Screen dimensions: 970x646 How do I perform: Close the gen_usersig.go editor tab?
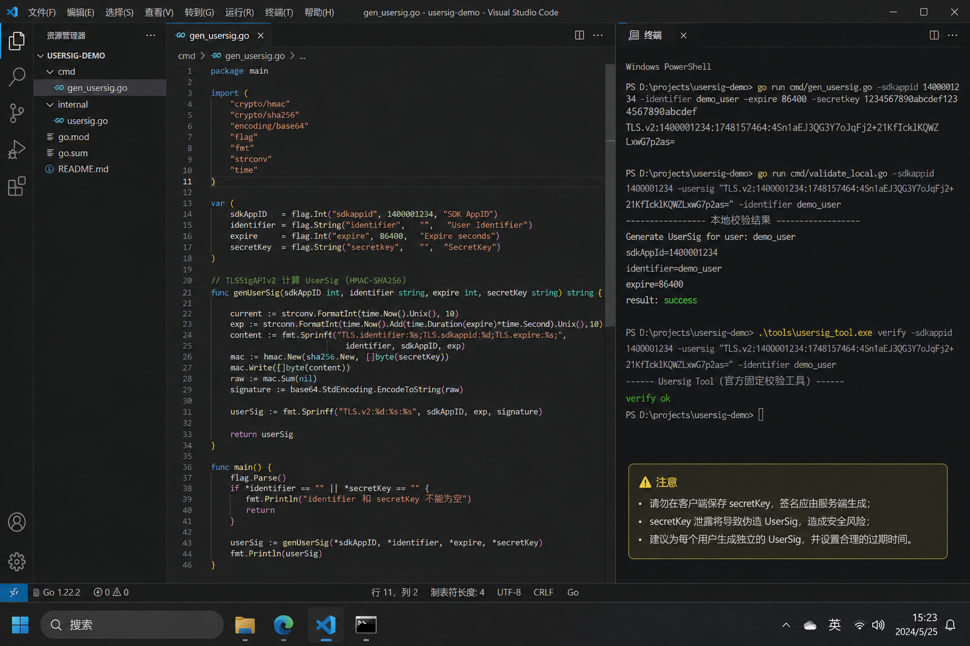coord(260,35)
